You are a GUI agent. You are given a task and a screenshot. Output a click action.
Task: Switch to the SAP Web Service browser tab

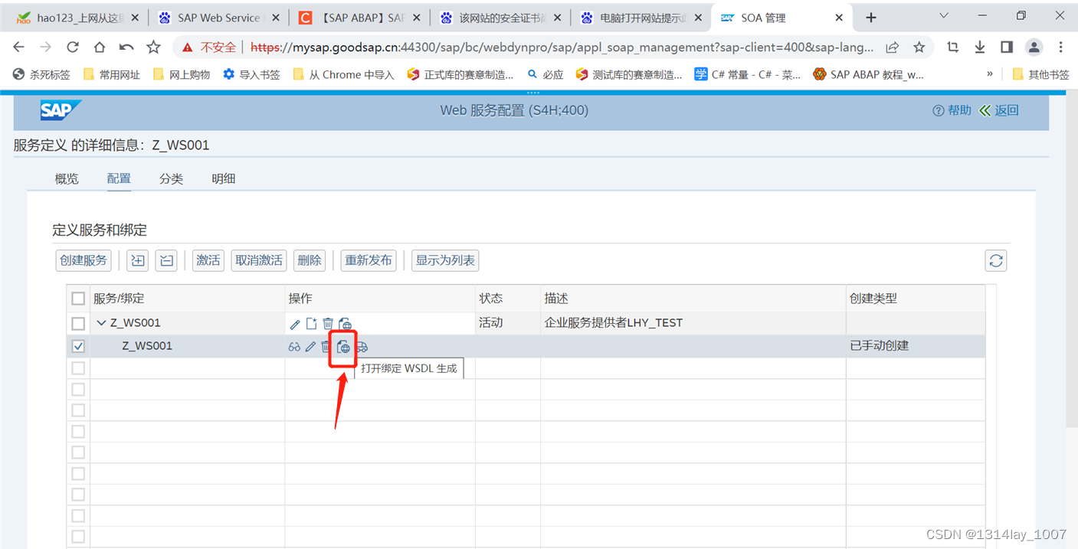pos(218,18)
